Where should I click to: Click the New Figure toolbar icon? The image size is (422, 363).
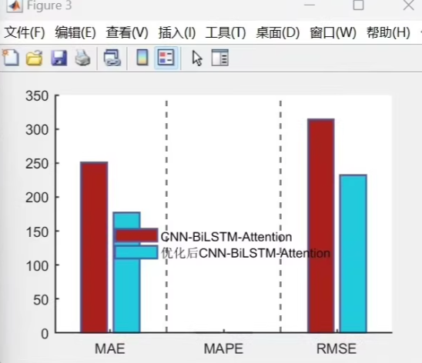[11, 58]
